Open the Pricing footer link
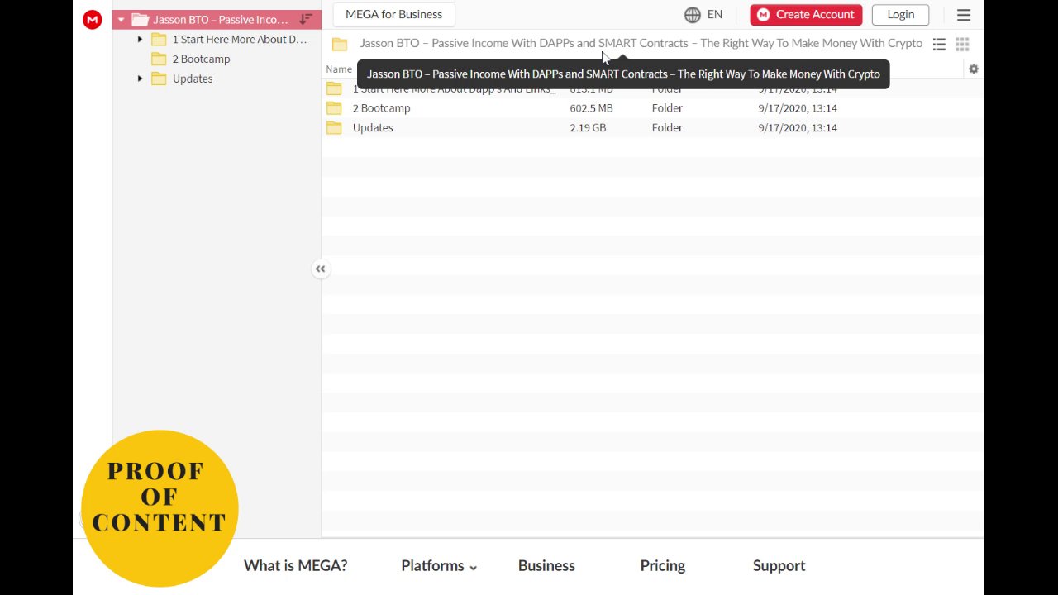The height and width of the screenshot is (595, 1058). pos(663,566)
